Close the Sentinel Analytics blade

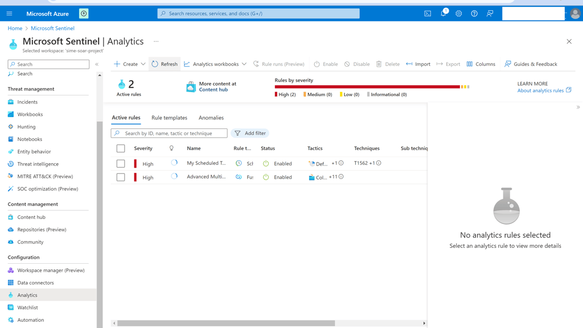pos(569,41)
